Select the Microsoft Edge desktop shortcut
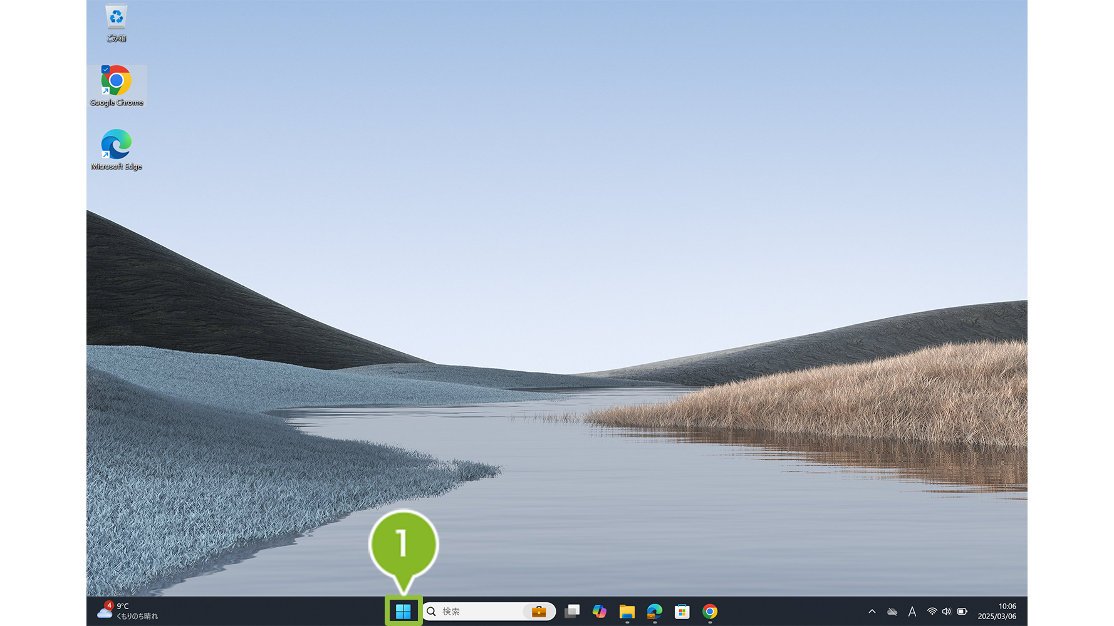1114x626 pixels. tap(117, 150)
